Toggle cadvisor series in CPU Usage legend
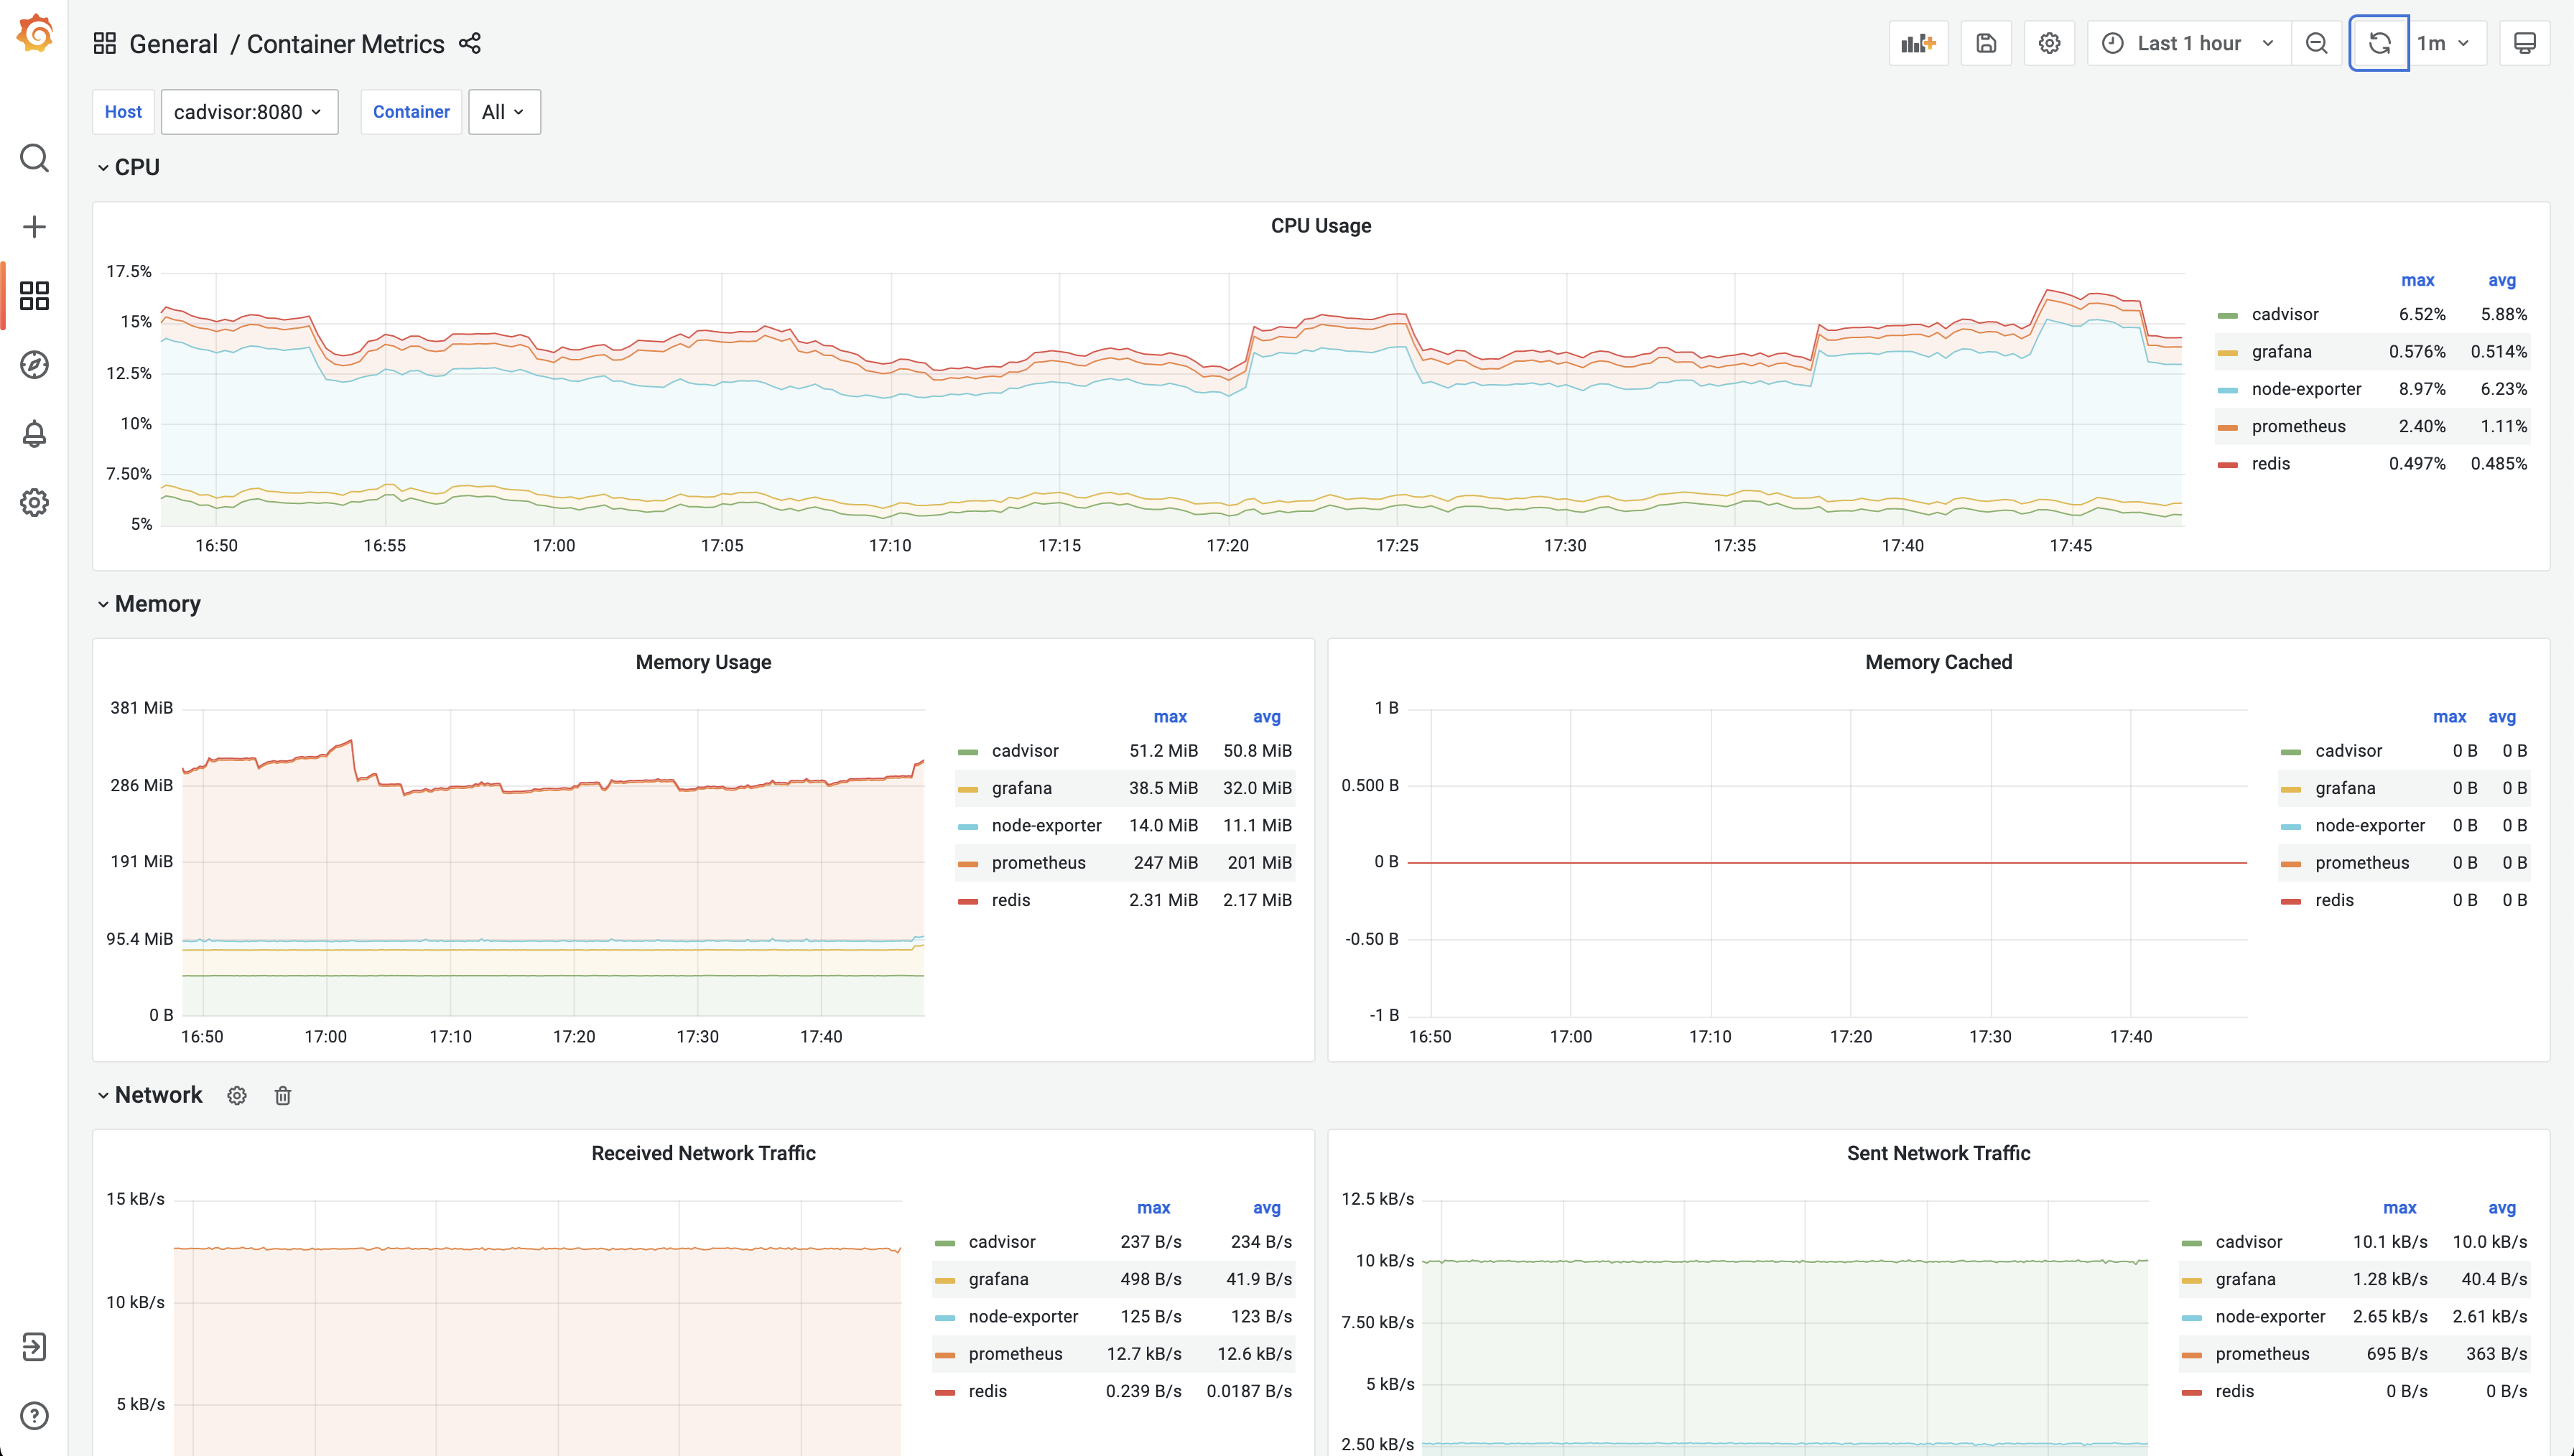This screenshot has width=2574, height=1456. (x=2284, y=314)
